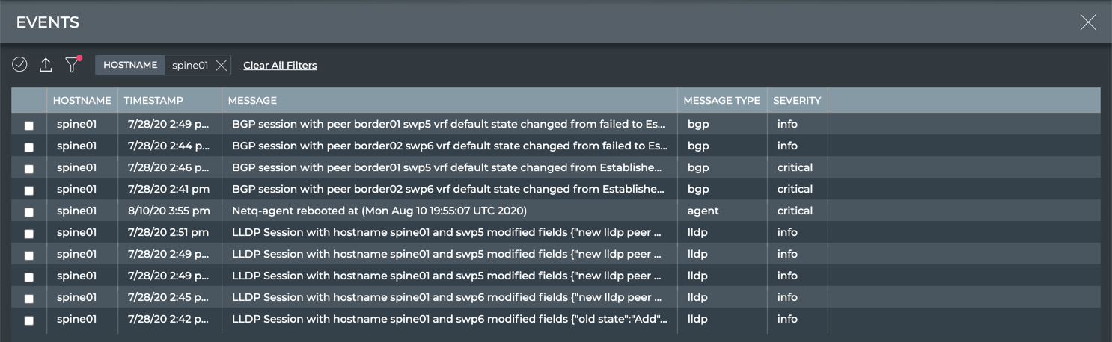The image size is (1112, 342).
Task: Click the export upload icon
Action: (46, 65)
